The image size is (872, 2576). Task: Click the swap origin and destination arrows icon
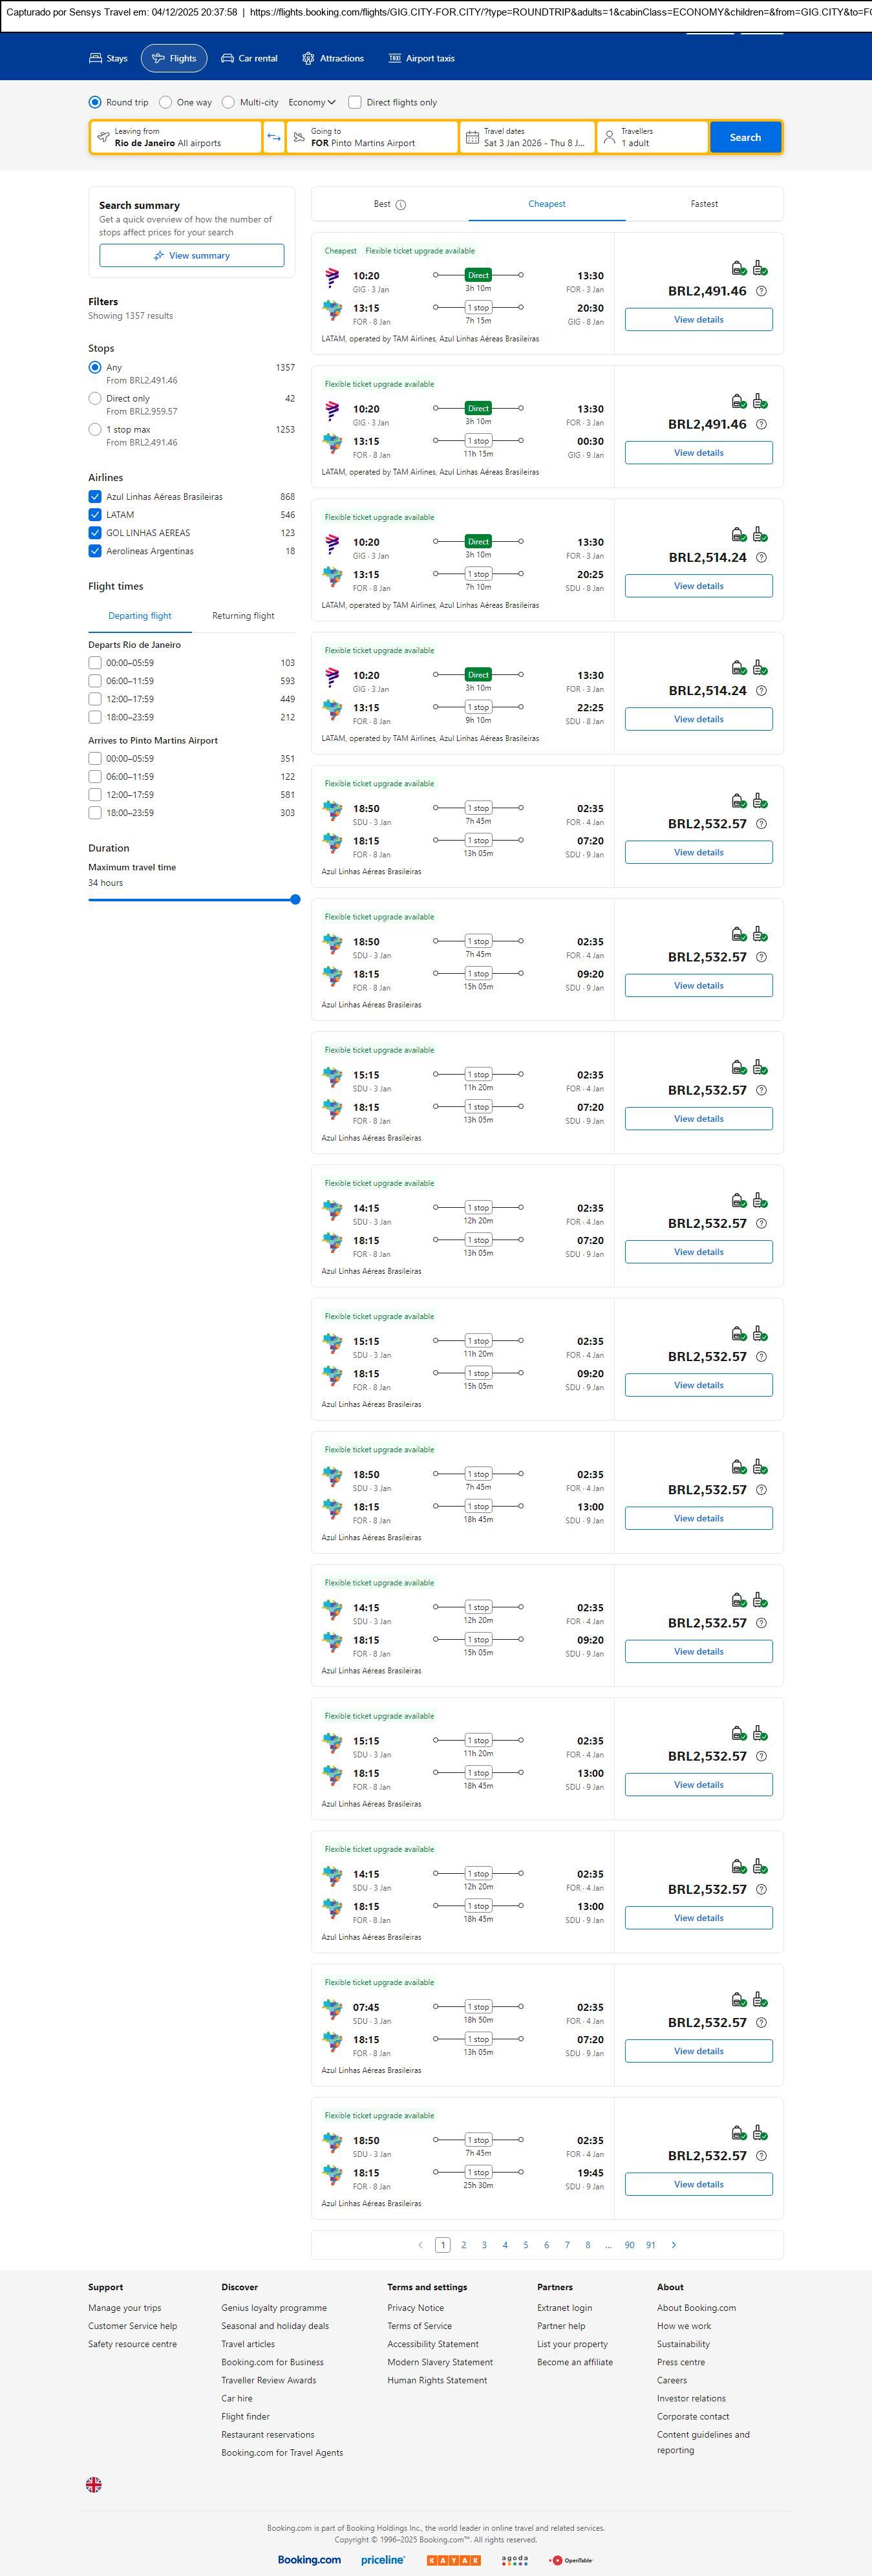(274, 137)
